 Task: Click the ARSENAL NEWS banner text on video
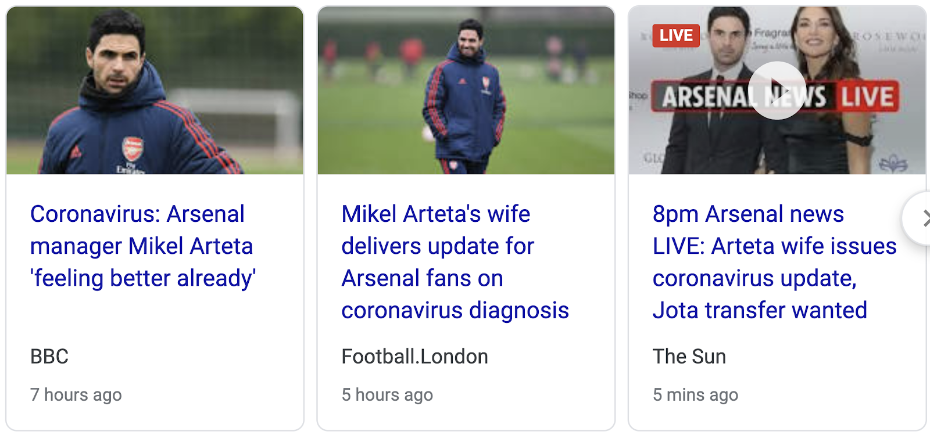click(706, 97)
